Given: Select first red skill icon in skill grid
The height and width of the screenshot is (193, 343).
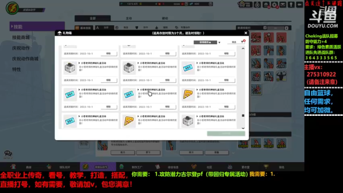Looking at the screenshot, I should point(256,38).
